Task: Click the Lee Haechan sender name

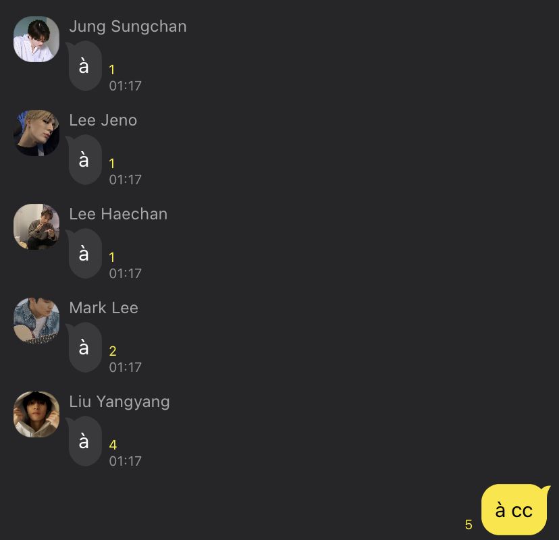Action: coord(118,214)
